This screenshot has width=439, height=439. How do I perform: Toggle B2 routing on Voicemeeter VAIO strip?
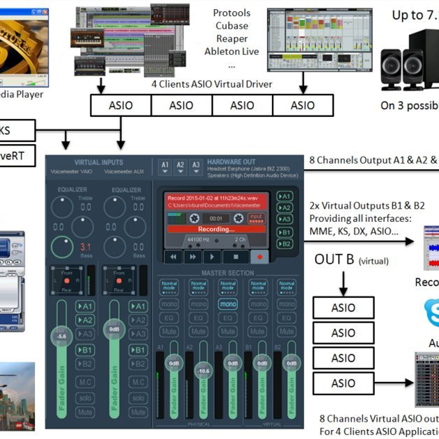click(85, 364)
